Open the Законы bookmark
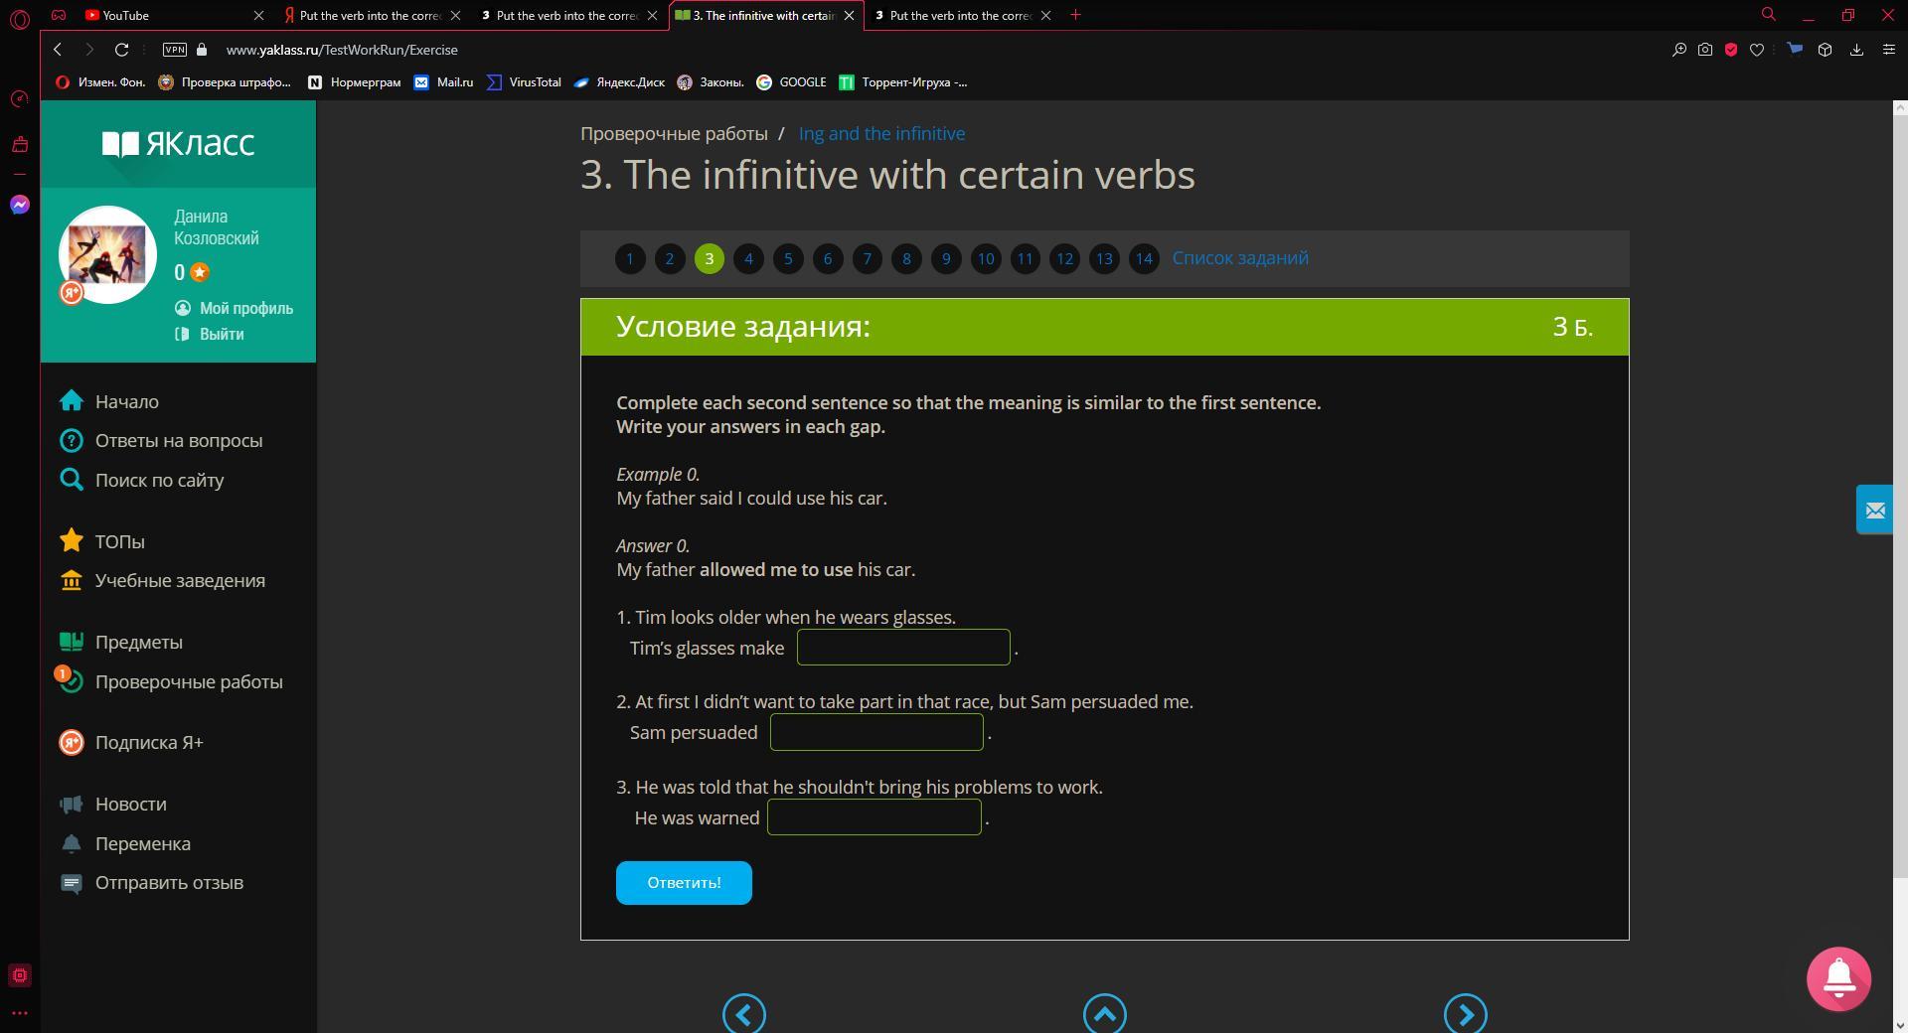Screen dimensions: 1908x1033 [711, 82]
